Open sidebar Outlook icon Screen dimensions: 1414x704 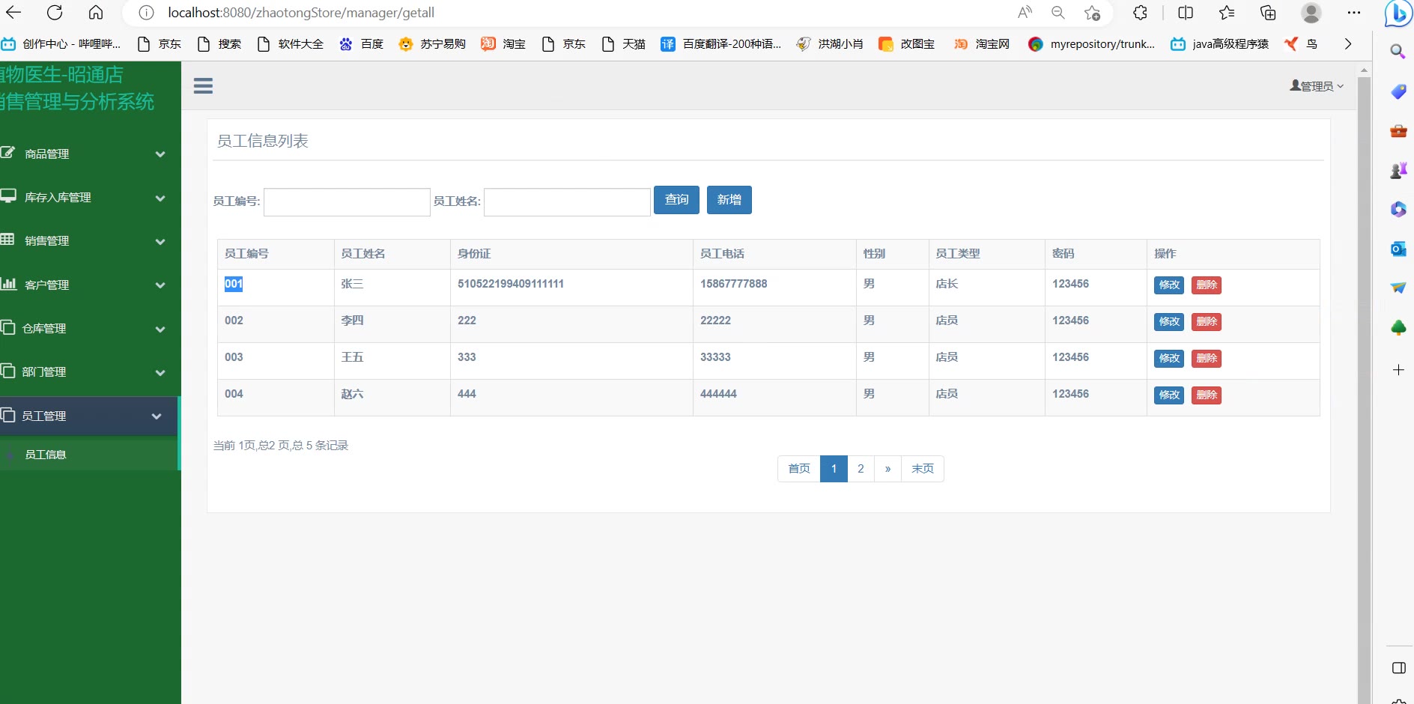click(x=1398, y=249)
